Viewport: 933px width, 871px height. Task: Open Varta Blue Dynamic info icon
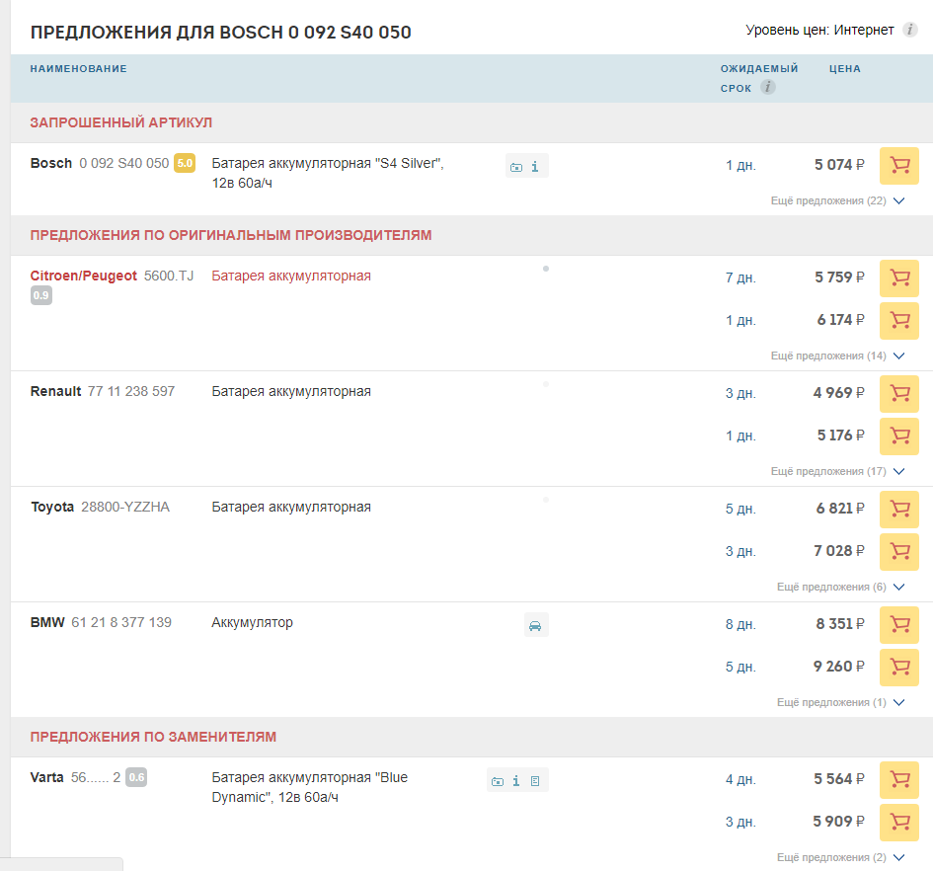pyautogui.click(x=516, y=781)
